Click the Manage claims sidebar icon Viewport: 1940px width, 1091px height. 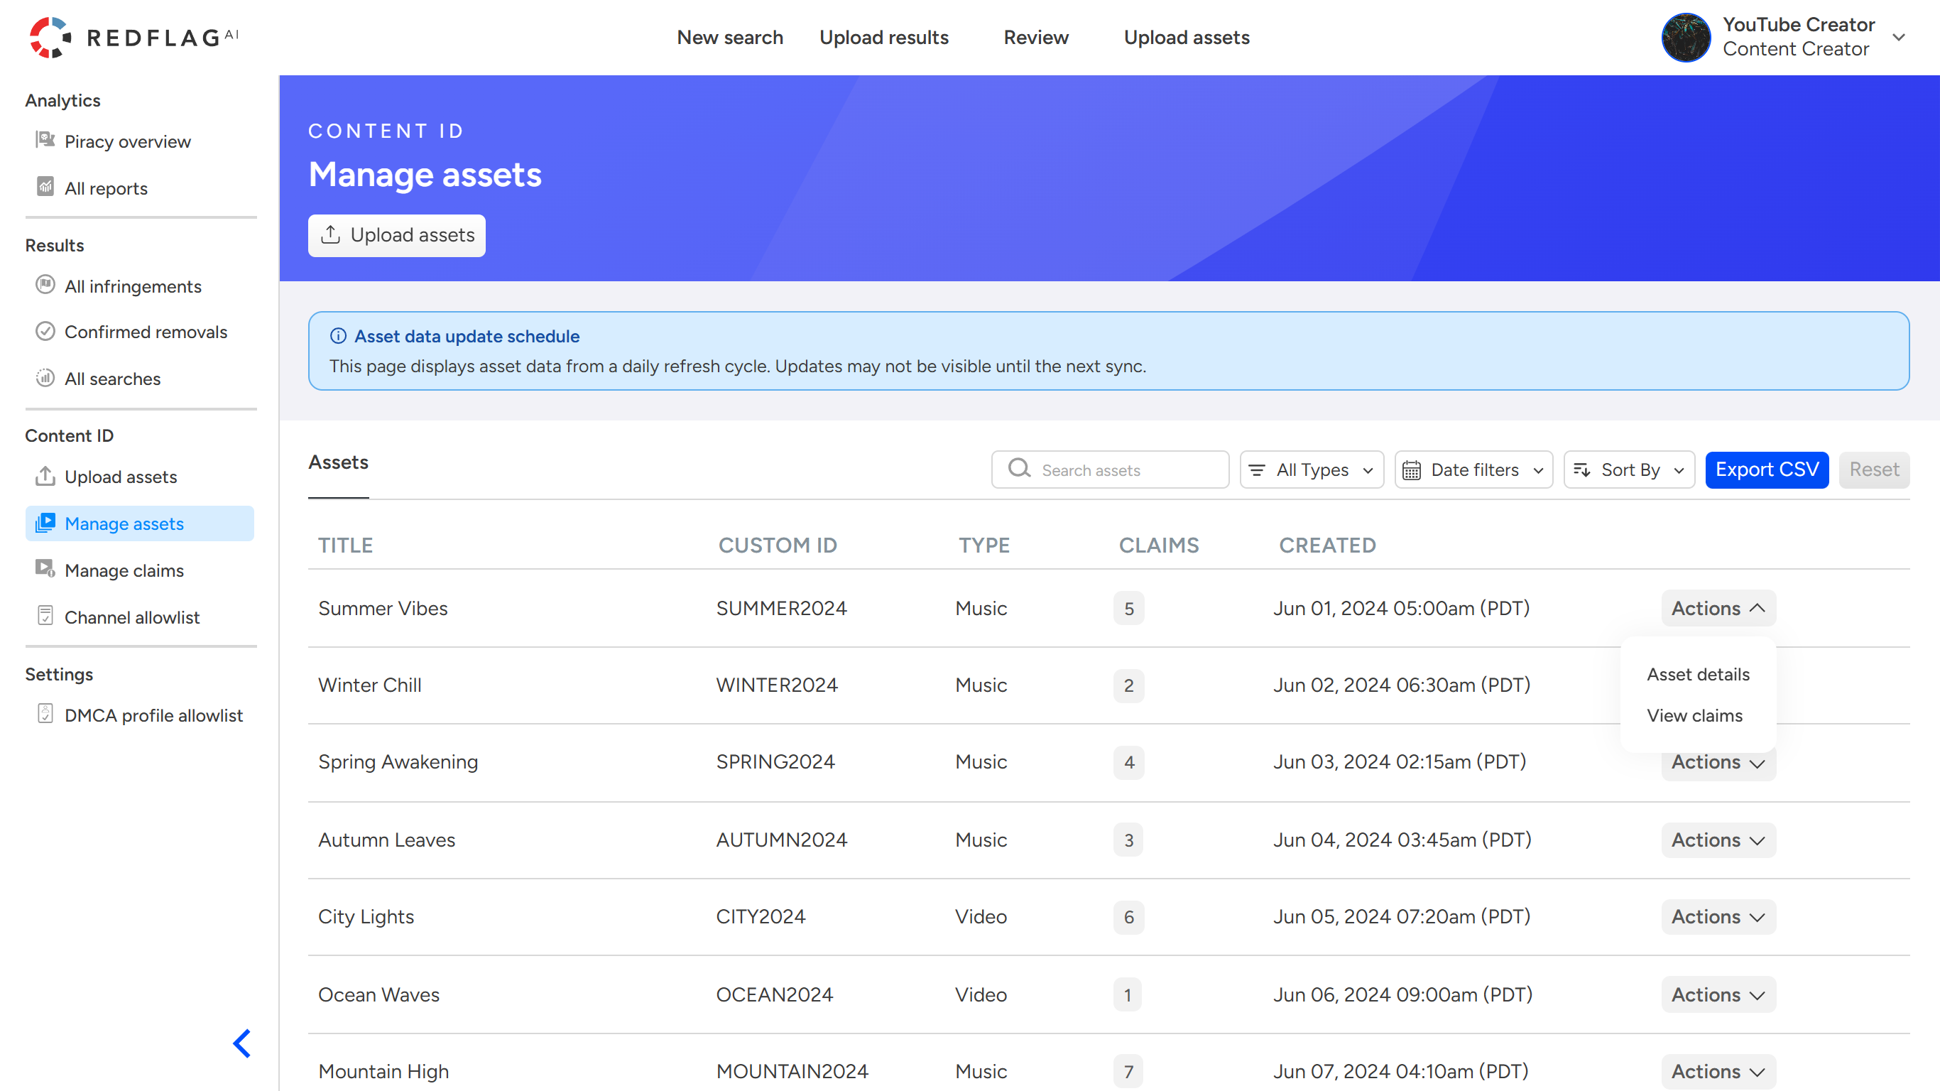(x=45, y=570)
